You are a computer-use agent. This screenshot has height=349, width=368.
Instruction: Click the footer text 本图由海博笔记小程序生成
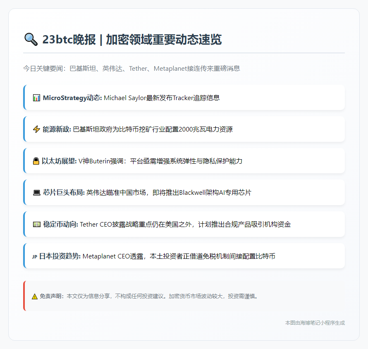click(x=315, y=323)
